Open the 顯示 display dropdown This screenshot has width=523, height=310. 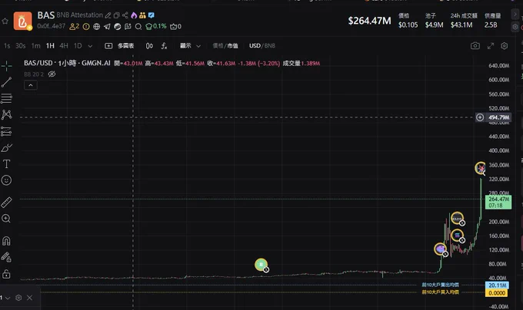(189, 46)
